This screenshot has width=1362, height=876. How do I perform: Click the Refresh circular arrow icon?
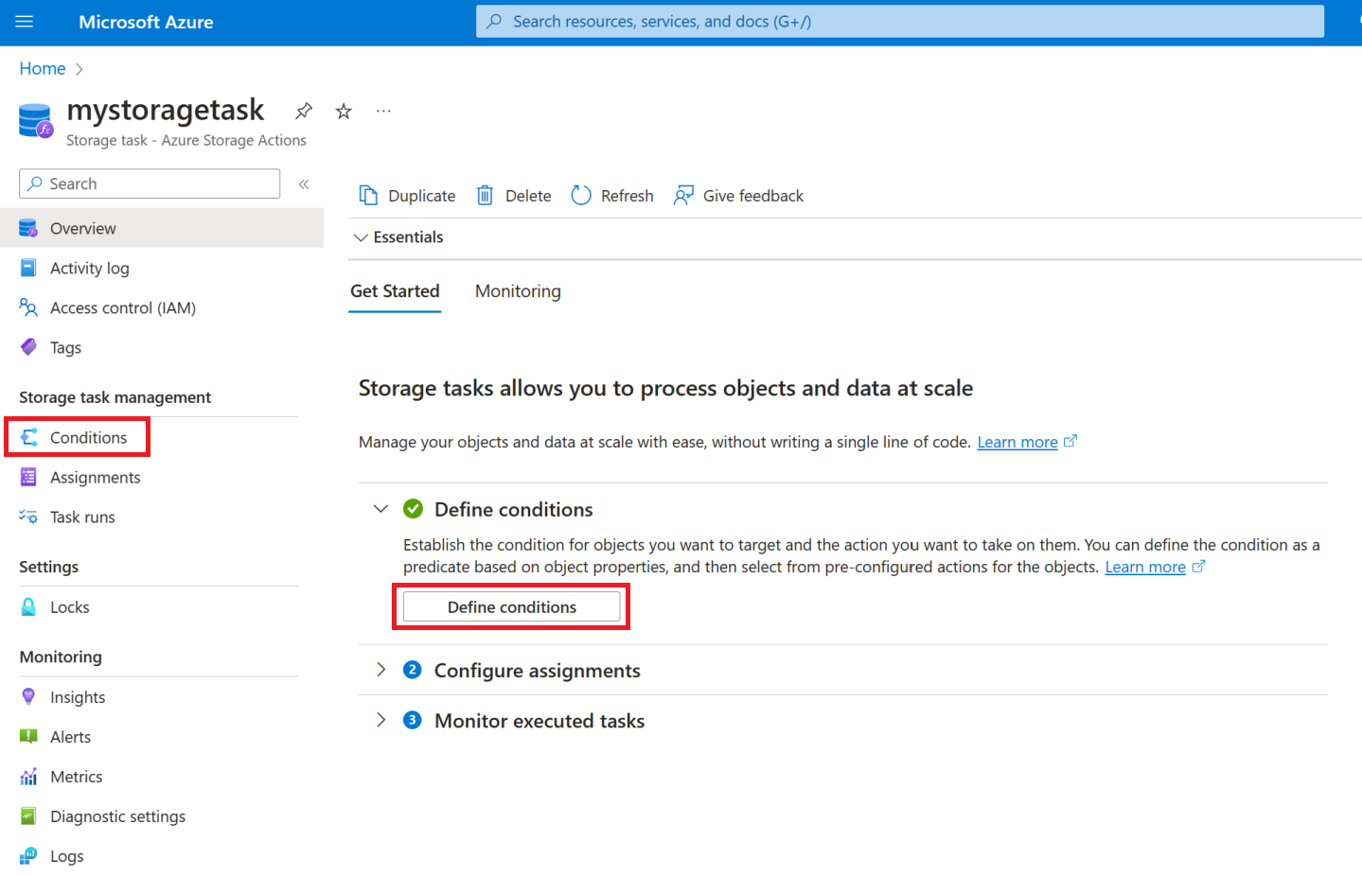(581, 195)
